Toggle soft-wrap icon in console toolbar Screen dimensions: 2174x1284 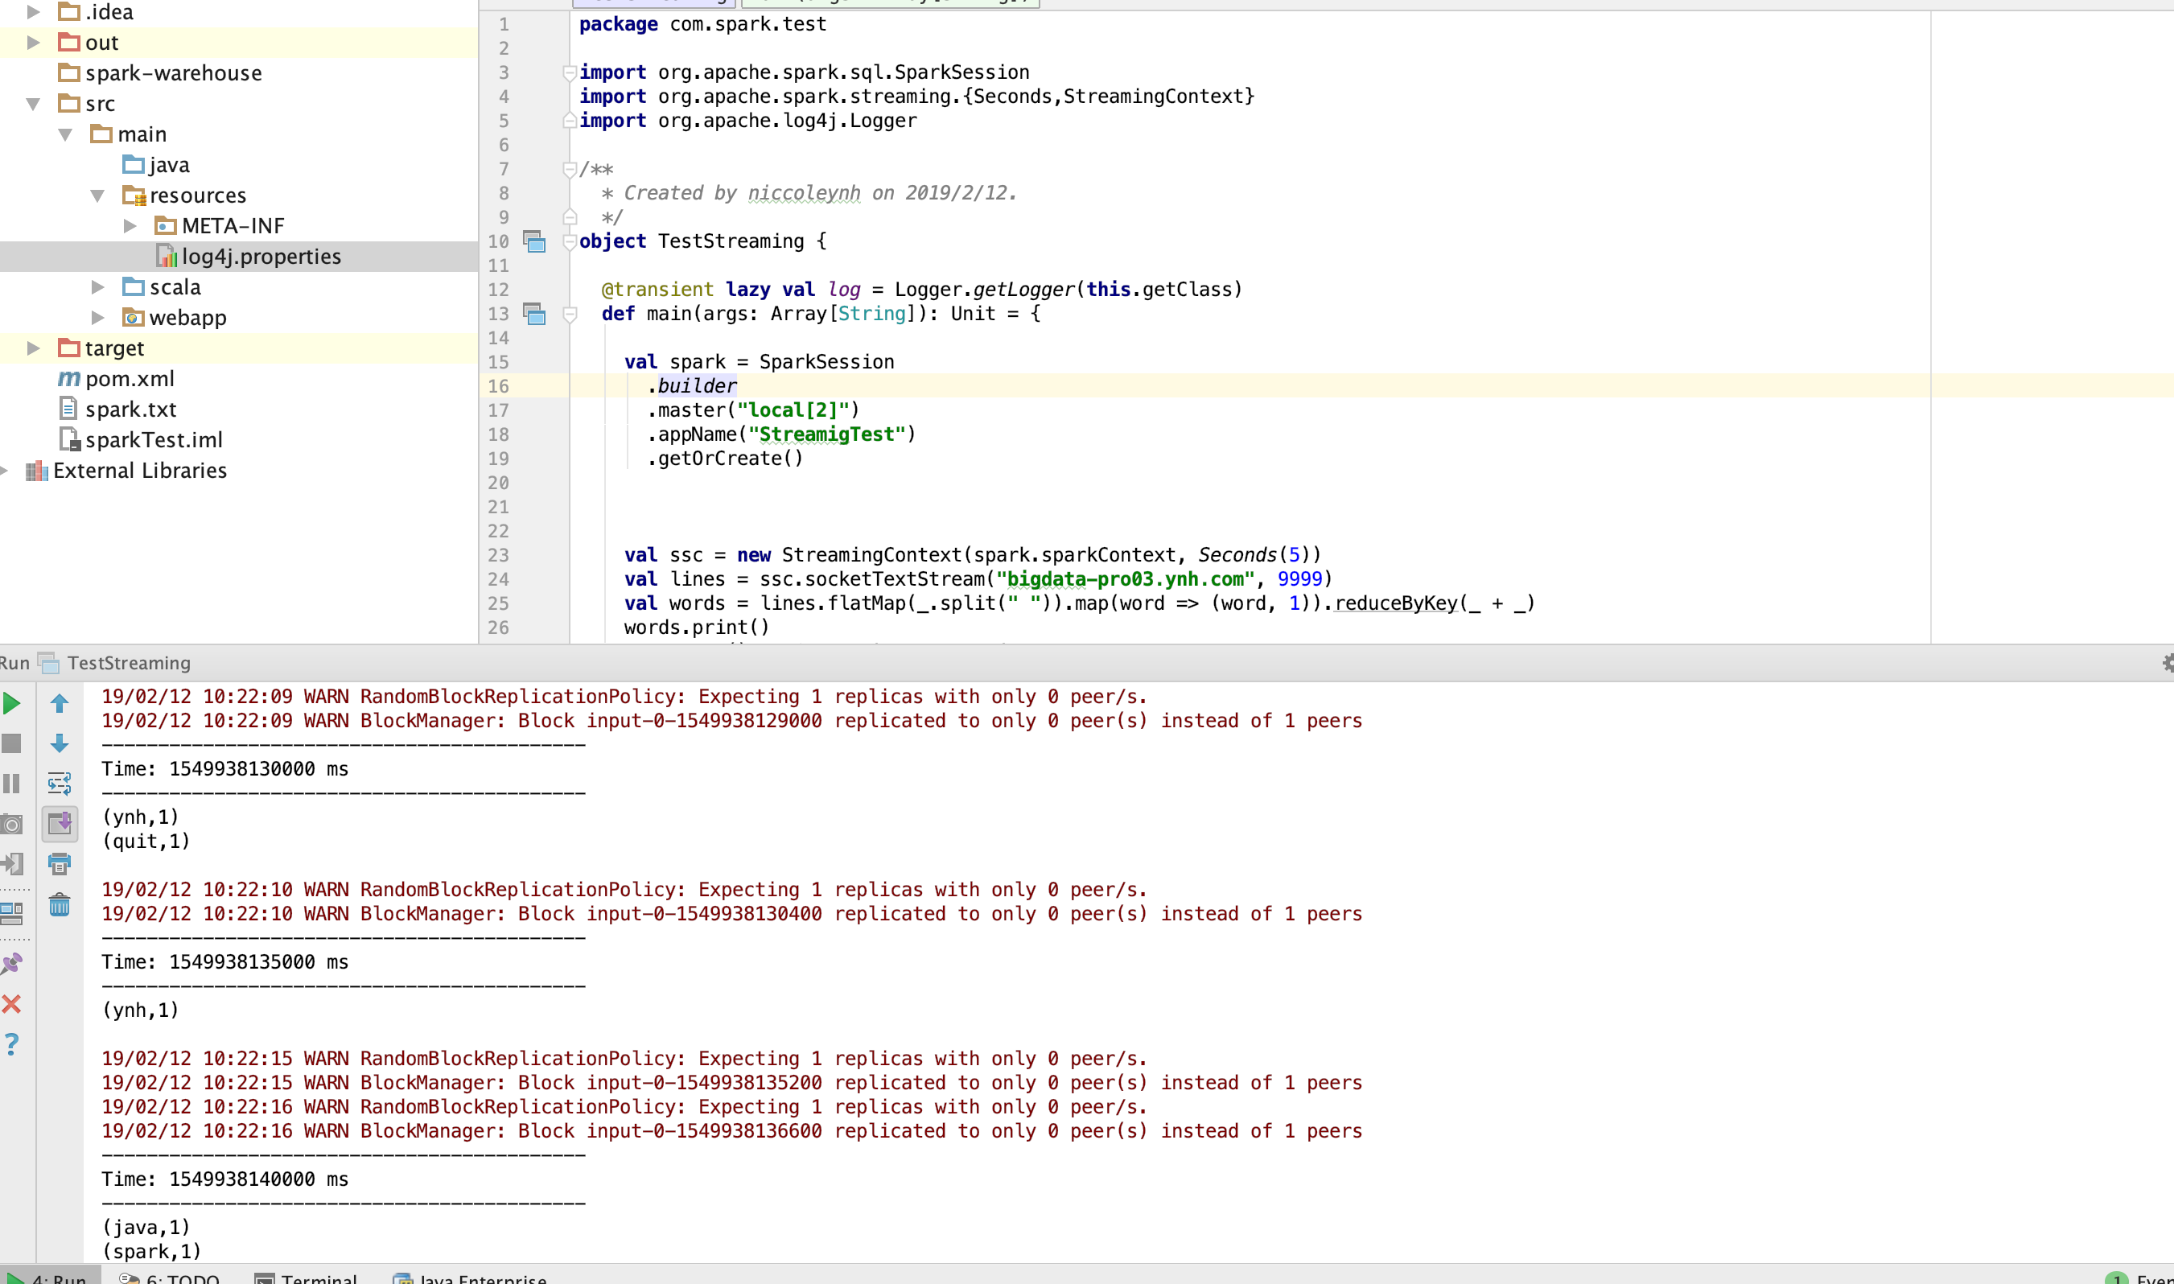click(x=60, y=784)
